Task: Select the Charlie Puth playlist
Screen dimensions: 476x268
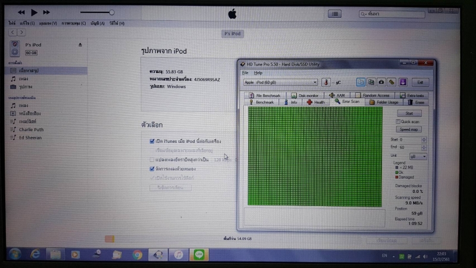Action: click(x=32, y=129)
